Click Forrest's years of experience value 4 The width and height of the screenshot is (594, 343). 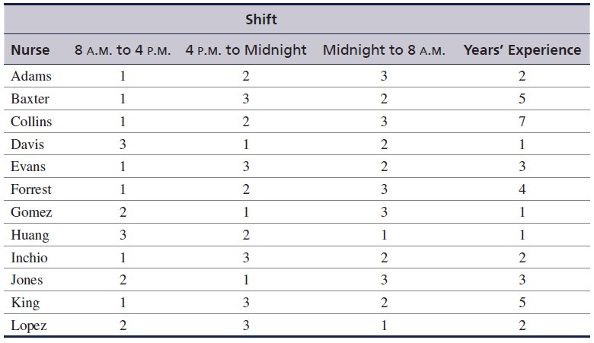(522, 189)
